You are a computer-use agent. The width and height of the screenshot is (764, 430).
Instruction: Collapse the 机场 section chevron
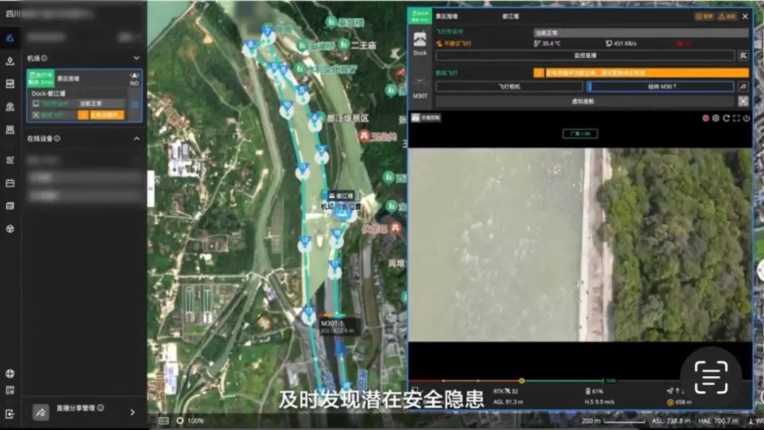click(137, 58)
